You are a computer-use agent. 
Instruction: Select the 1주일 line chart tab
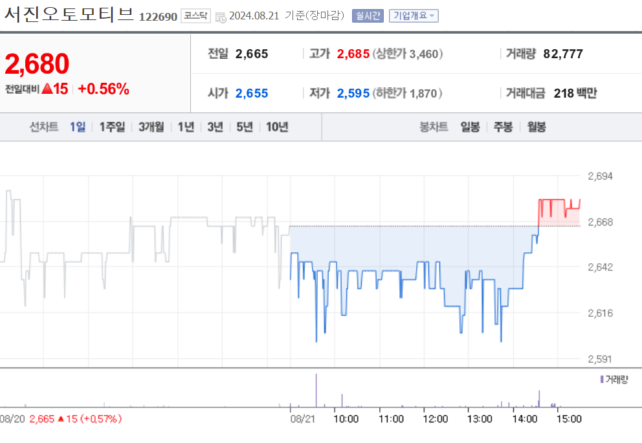pyautogui.click(x=112, y=127)
